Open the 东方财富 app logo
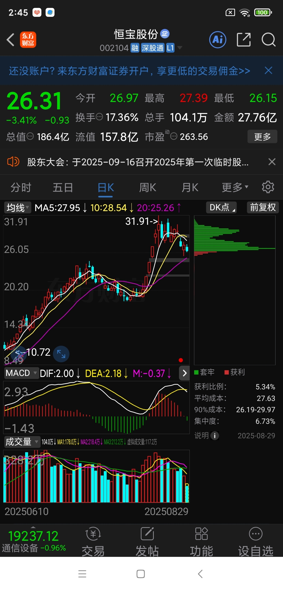 click(28, 40)
